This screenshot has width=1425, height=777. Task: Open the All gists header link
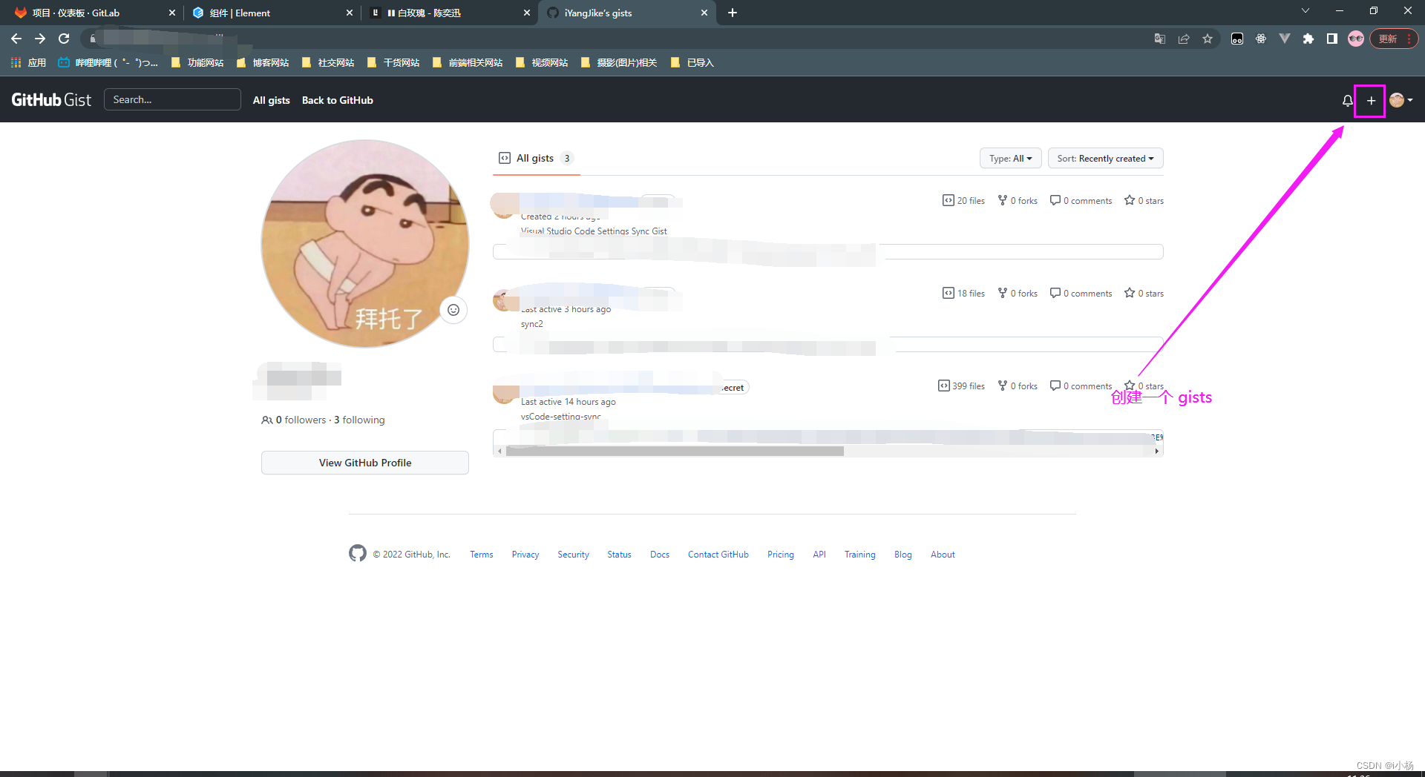(x=271, y=100)
